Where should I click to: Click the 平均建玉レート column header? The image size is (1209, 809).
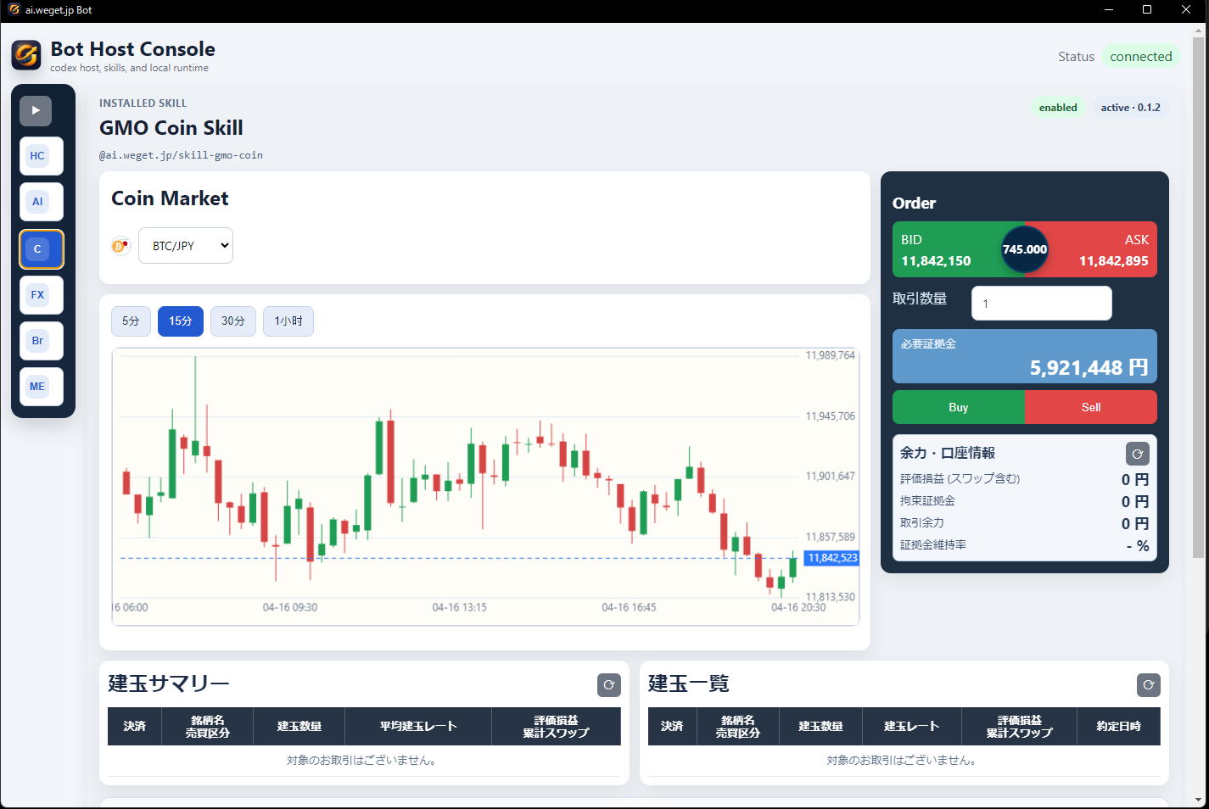[418, 727]
